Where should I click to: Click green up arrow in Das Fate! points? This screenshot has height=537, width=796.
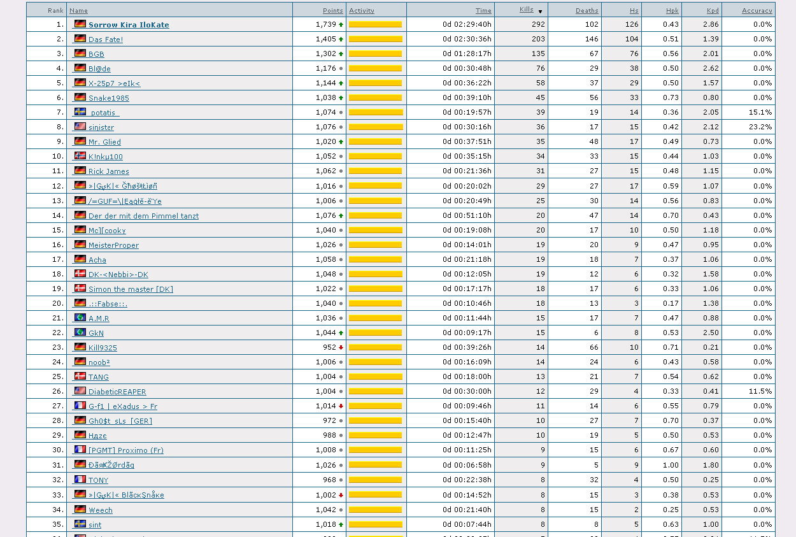[x=341, y=39]
